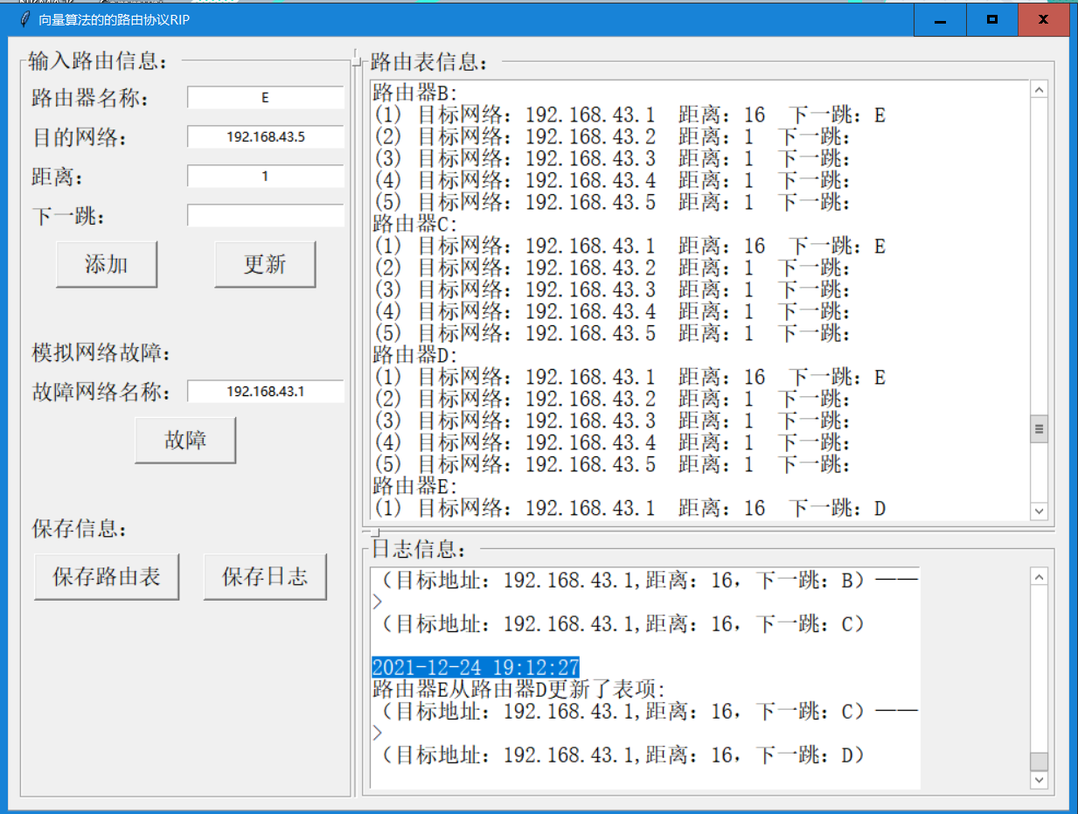Close the RIP window
This screenshot has width=1078, height=814.
point(1044,19)
